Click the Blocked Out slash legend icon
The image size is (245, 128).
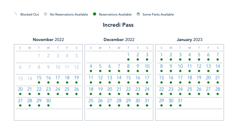16,14
